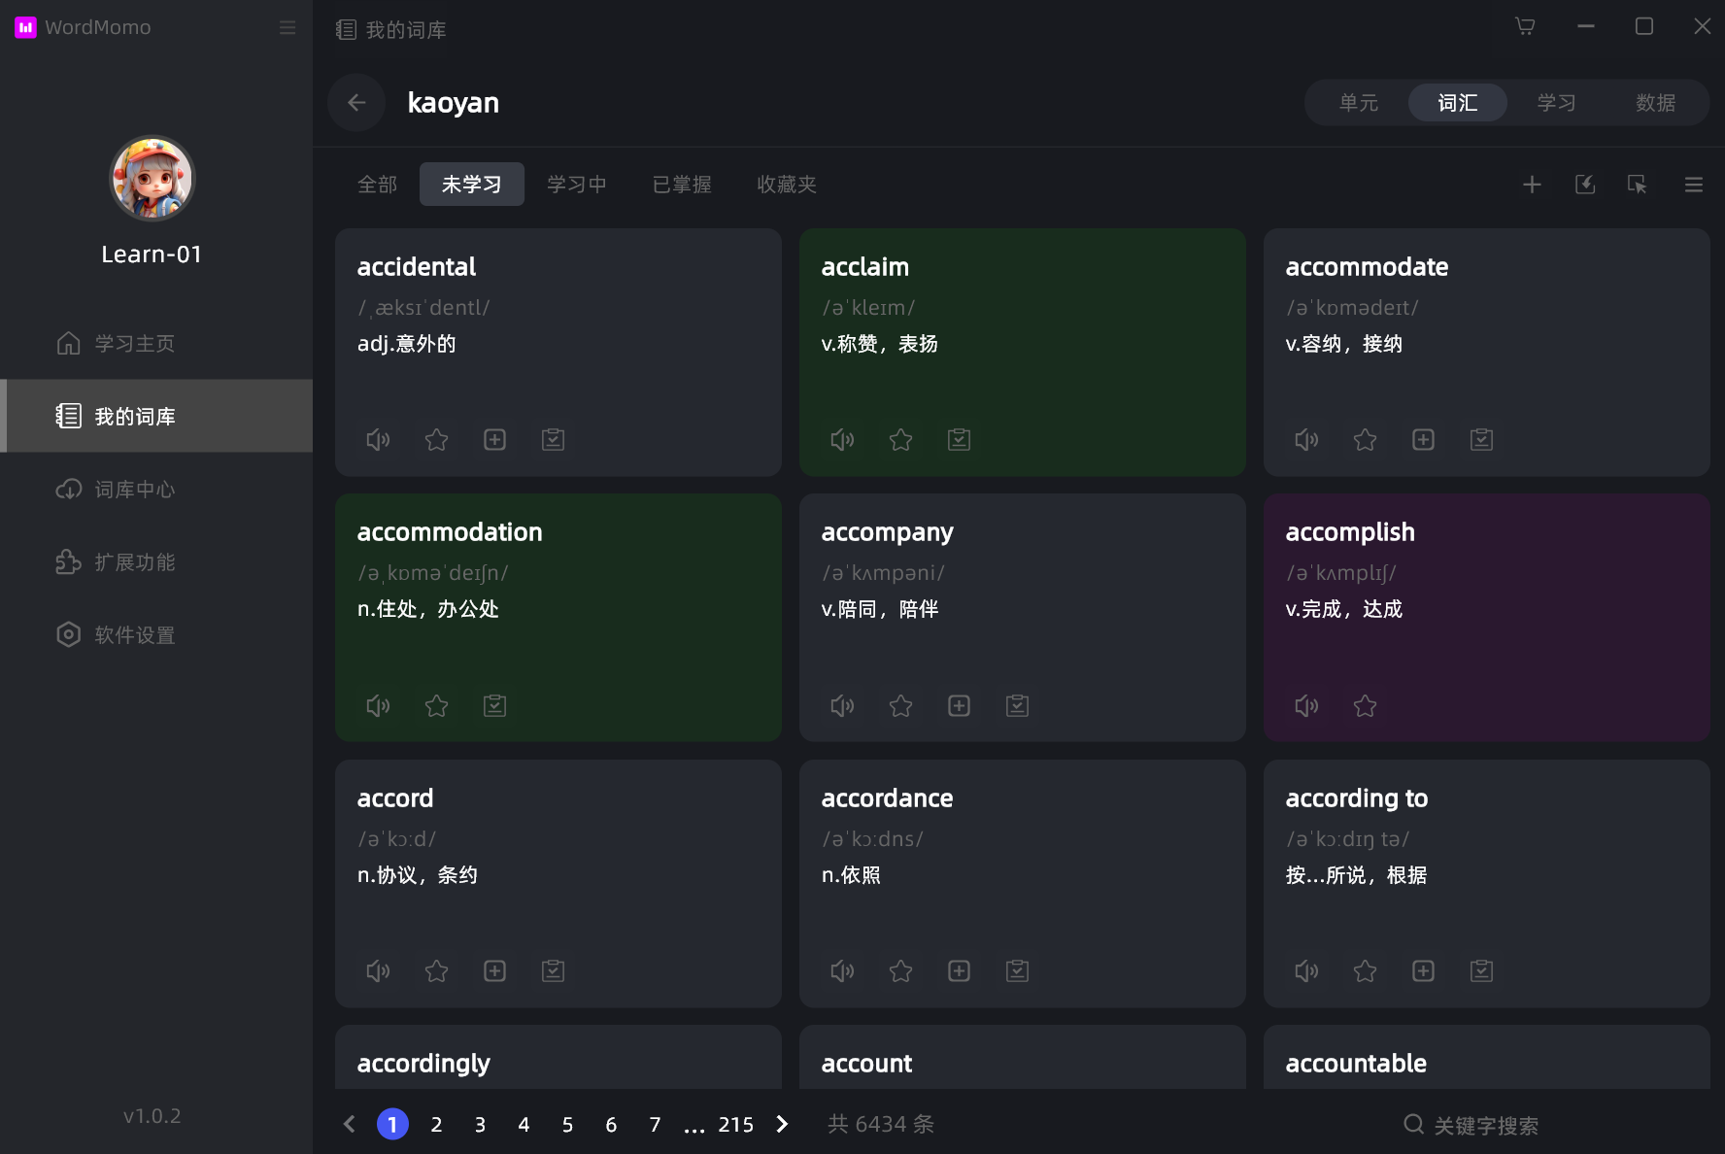The height and width of the screenshot is (1154, 1725).
Task: Switch to the 单元 tab
Action: [1359, 103]
